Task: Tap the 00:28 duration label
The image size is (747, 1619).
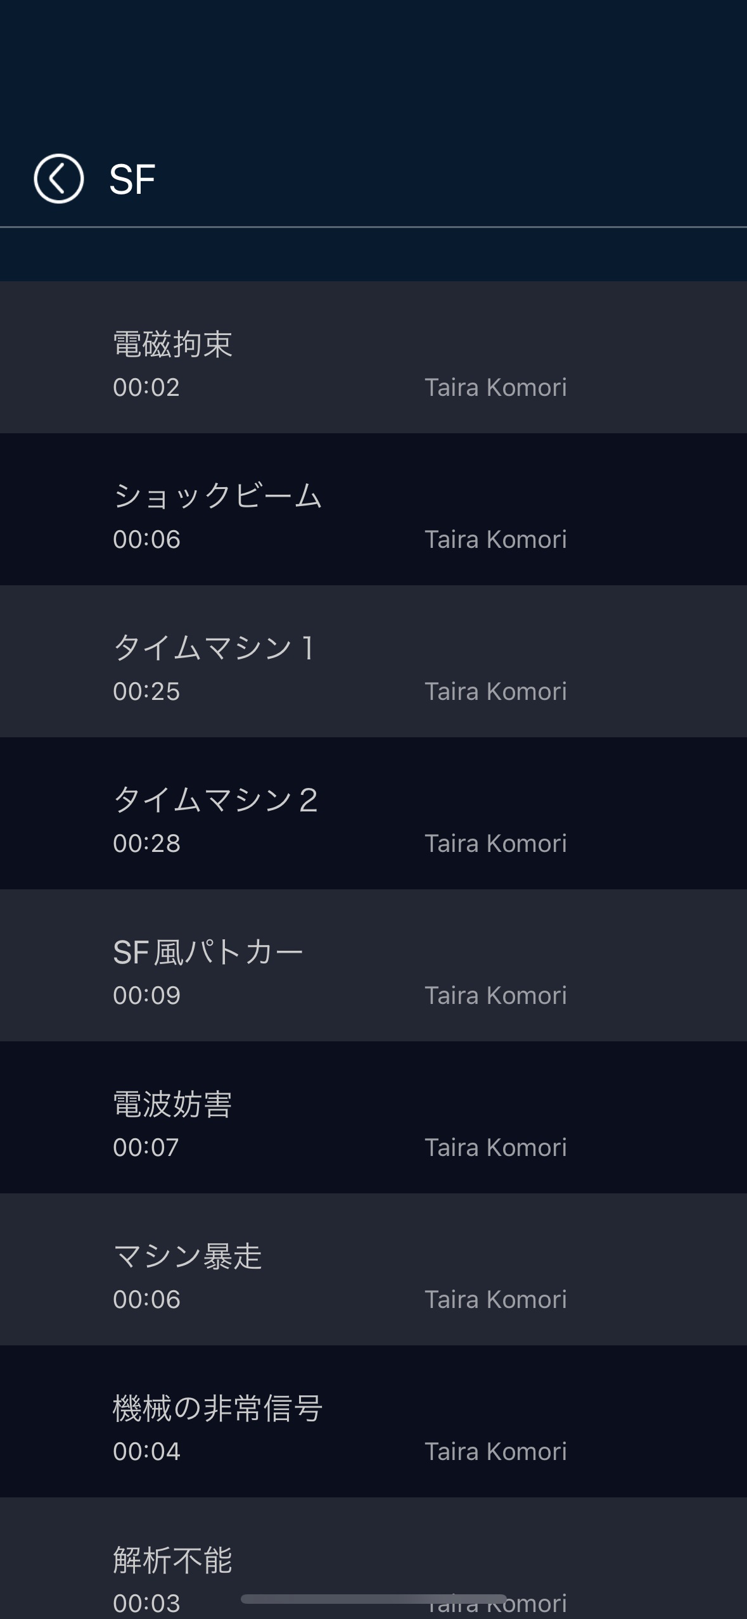Action: coord(146,844)
